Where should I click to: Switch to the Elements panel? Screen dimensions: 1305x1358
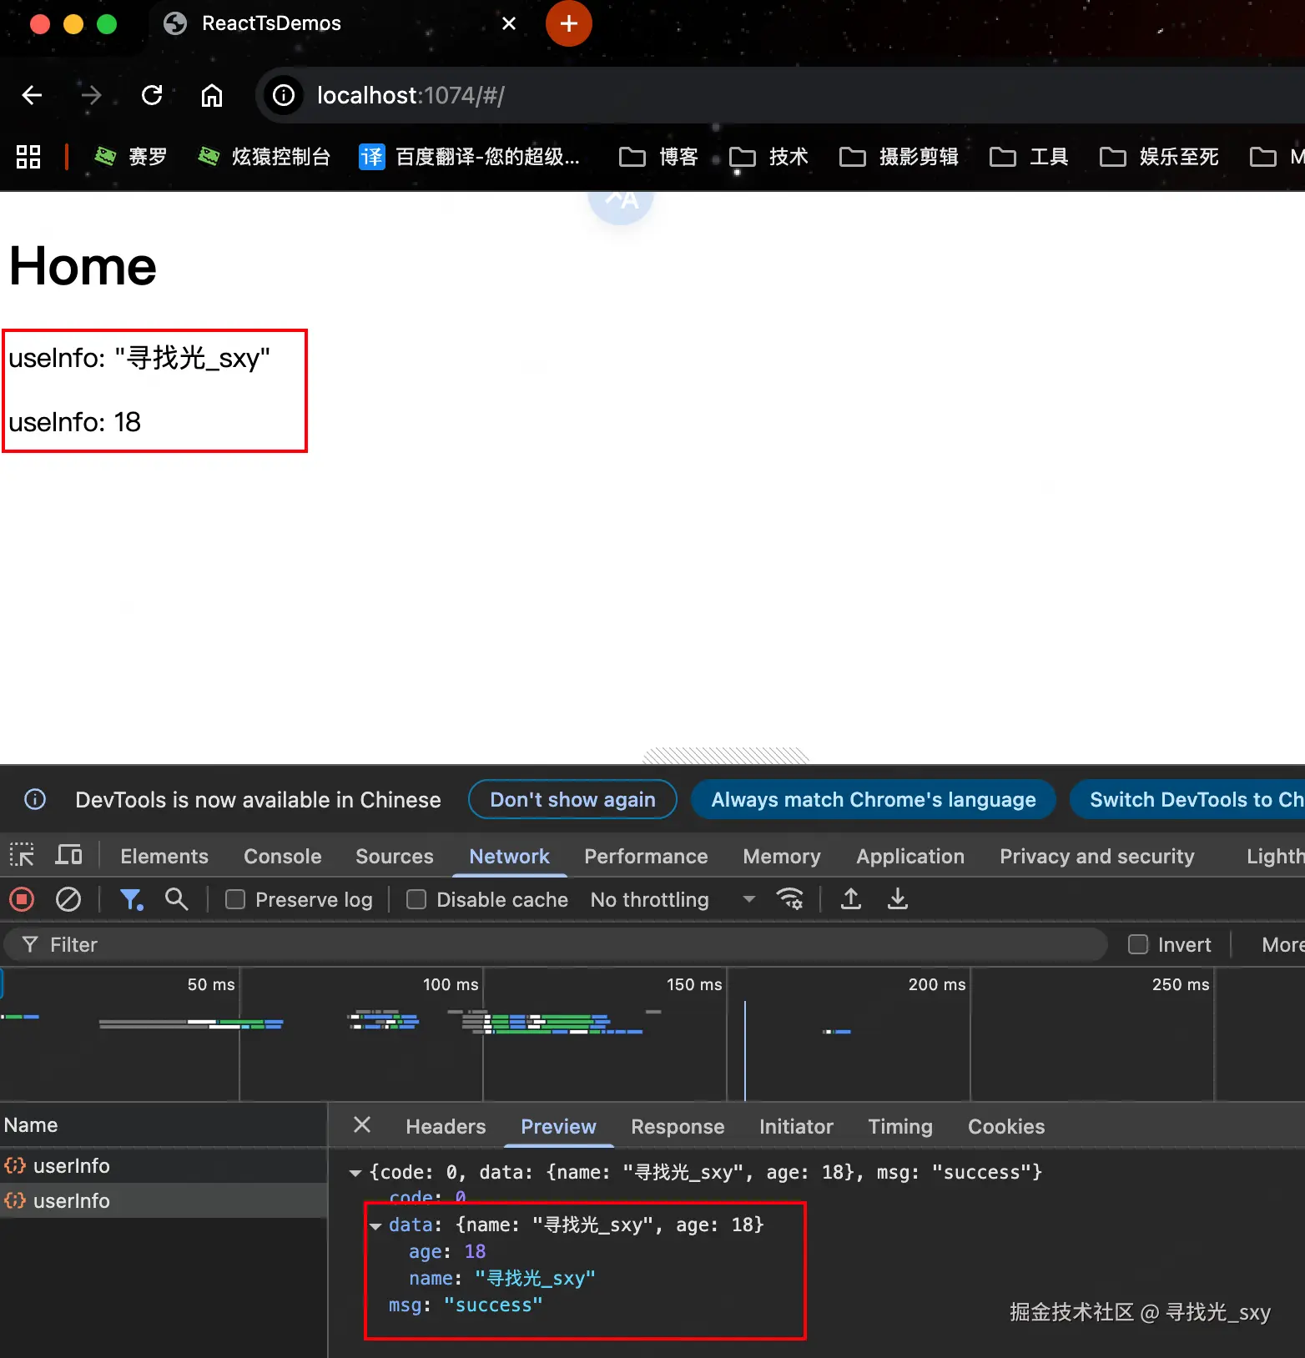point(164,856)
